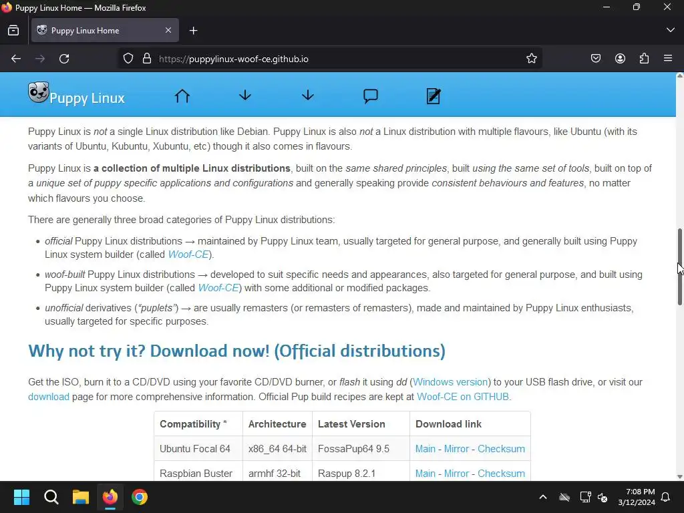Screen dimensions: 684x513
Task: Click Firefox icon in taskbar
Action: [110, 497]
